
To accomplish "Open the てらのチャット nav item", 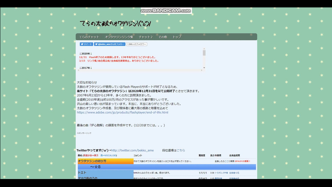I will coord(89,37).
